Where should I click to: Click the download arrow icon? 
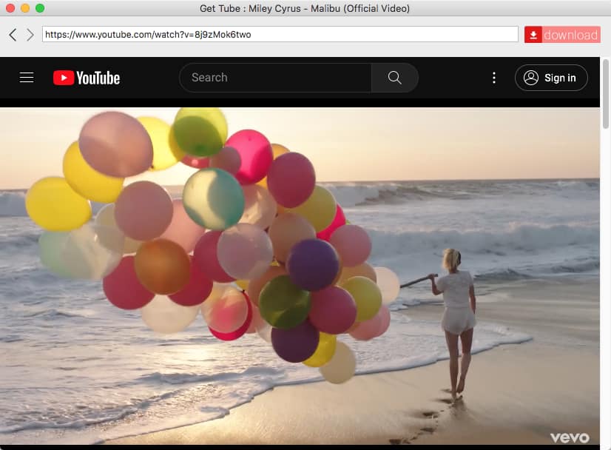(x=533, y=34)
